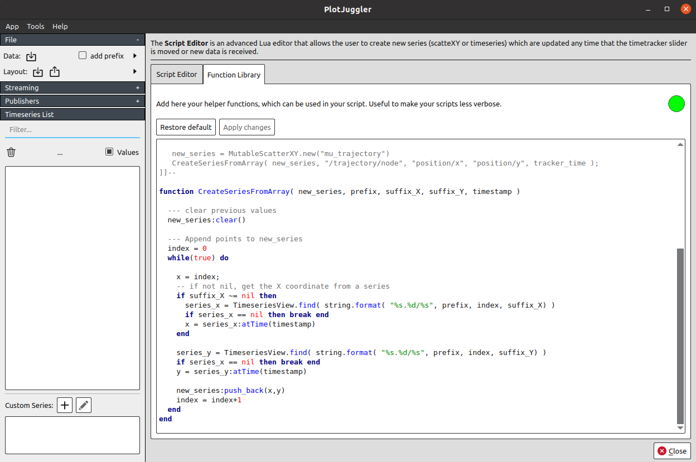This screenshot has height=462, width=696.
Task: Click the Apply changes button
Action: point(247,127)
